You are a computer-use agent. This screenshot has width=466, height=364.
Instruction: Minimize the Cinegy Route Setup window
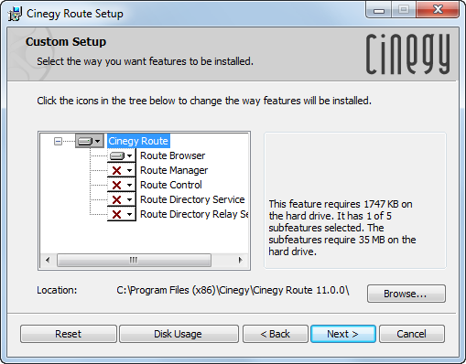coord(379,11)
